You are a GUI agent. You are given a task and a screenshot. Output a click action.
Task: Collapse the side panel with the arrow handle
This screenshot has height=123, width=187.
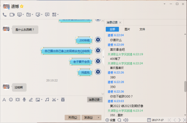(x=103, y=57)
